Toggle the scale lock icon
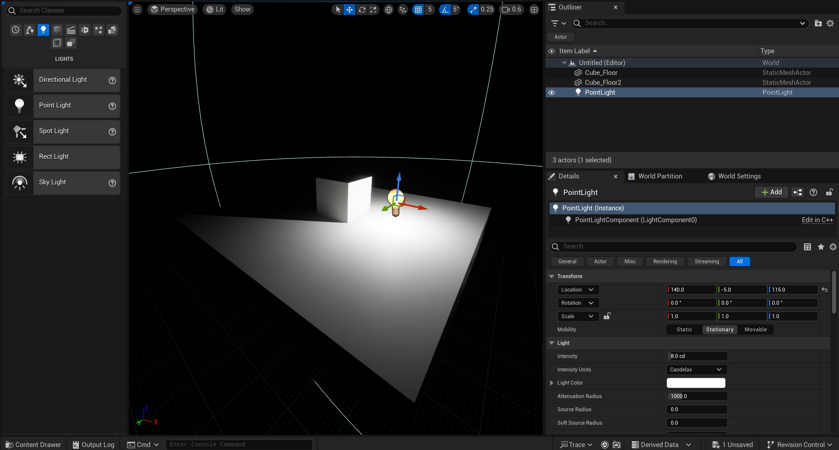839x450 pixels. point(607,316)
